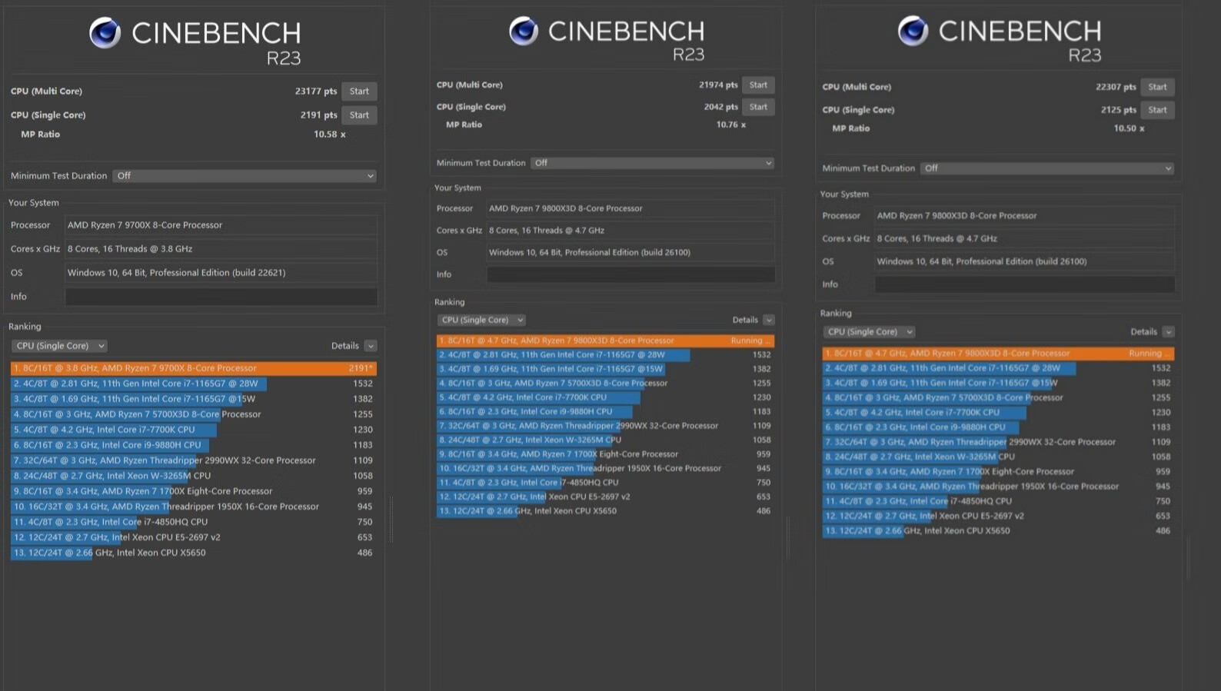
Task: Select running 9800X3D ranking row in middle window
Action: (605, 341)
